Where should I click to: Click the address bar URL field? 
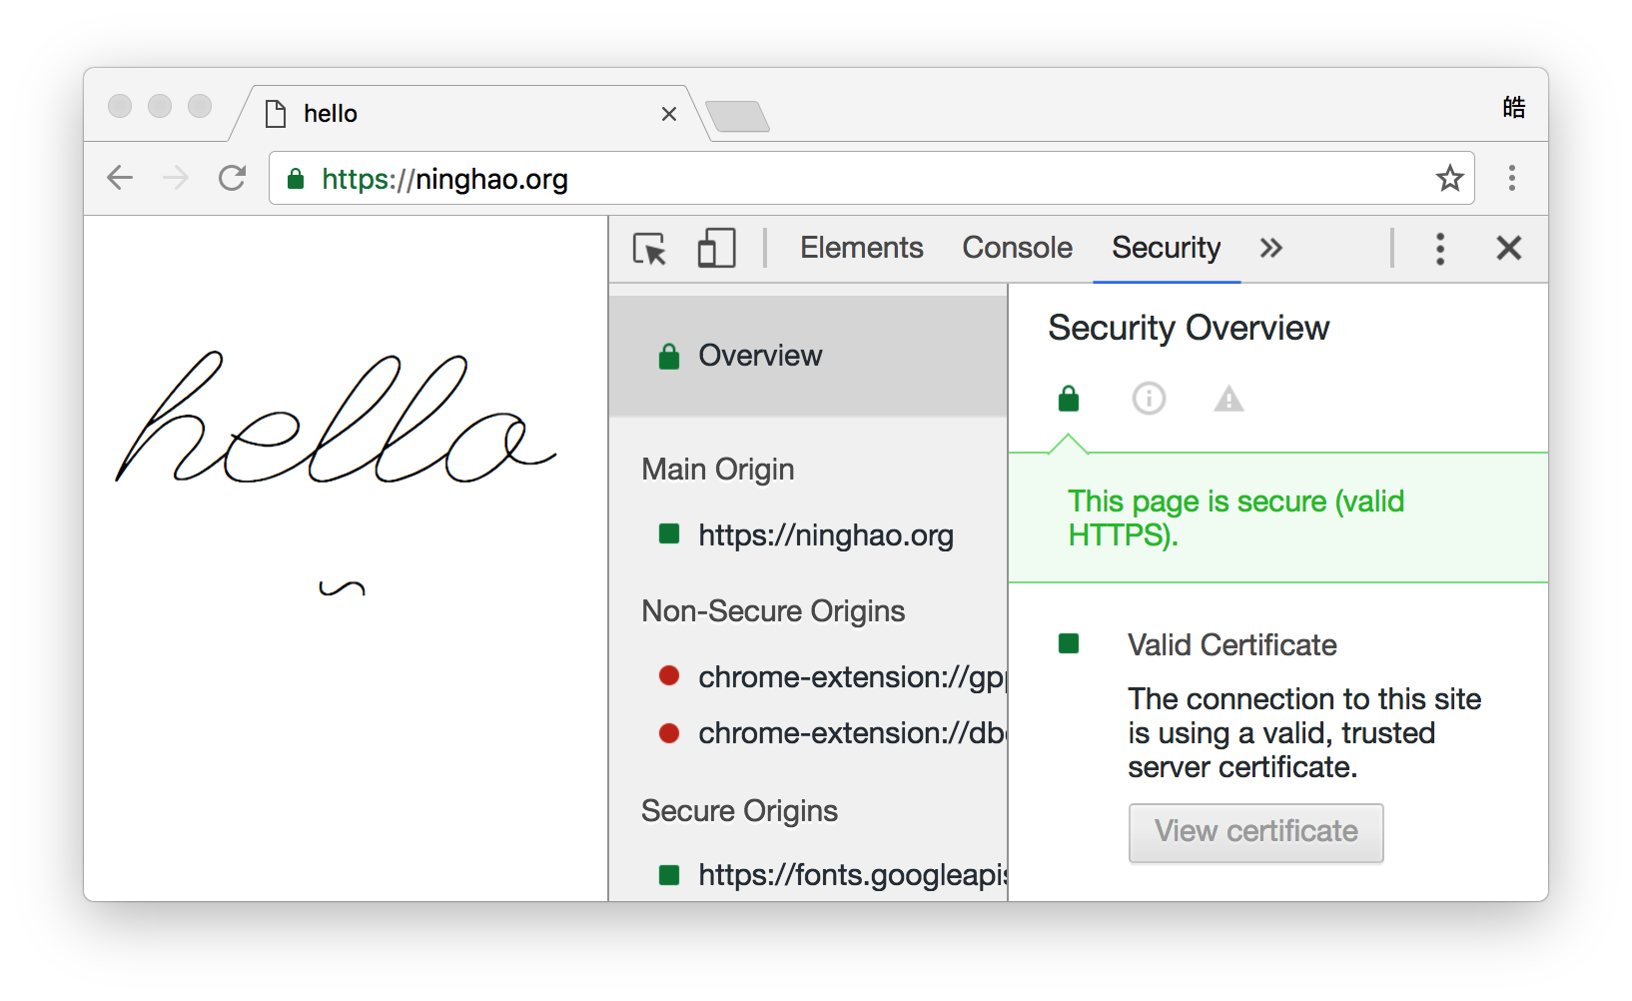click(x=849, y=180)
